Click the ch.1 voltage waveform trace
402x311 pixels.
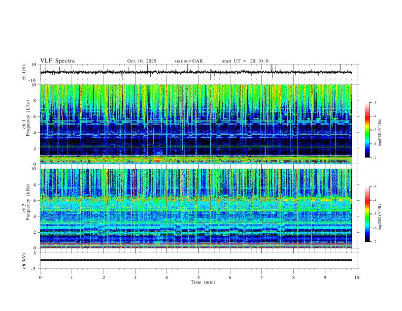coord(196,72)
